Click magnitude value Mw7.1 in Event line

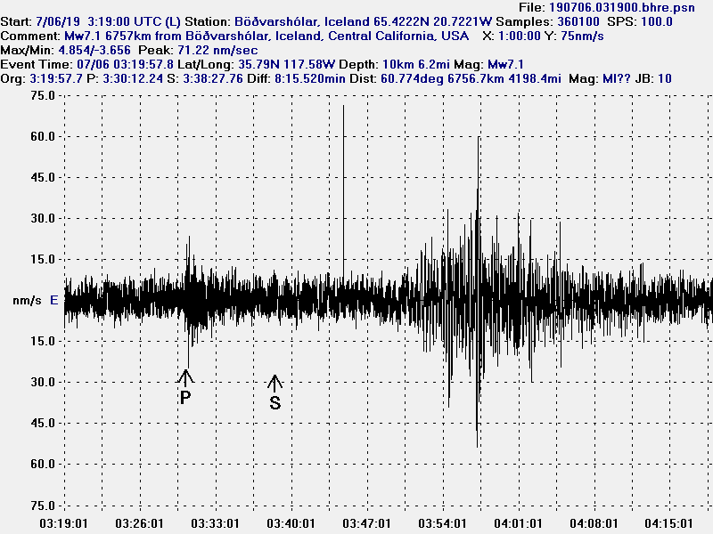pos(505,64)
